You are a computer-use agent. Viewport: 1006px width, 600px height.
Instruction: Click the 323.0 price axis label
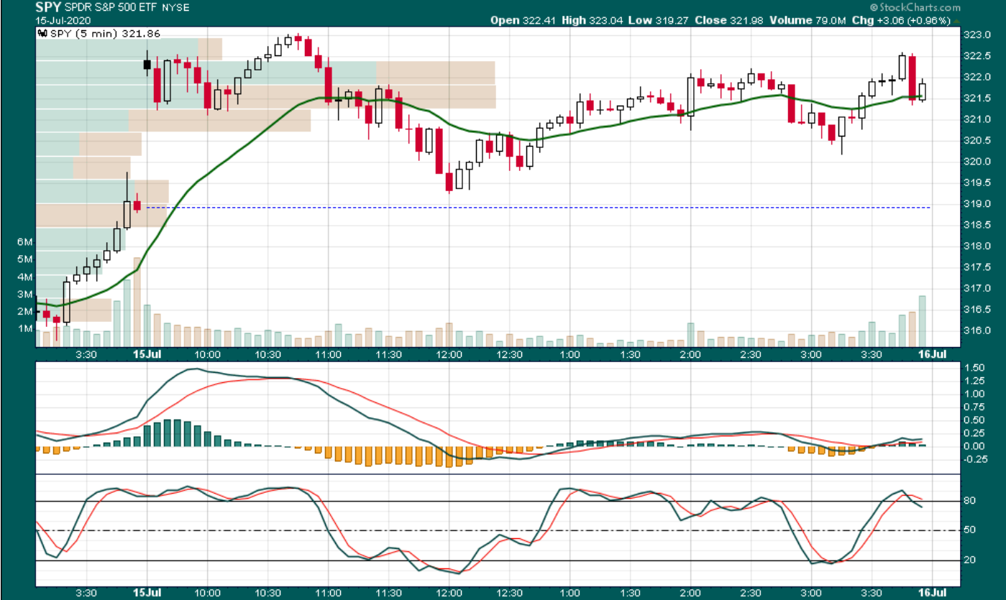977,34
